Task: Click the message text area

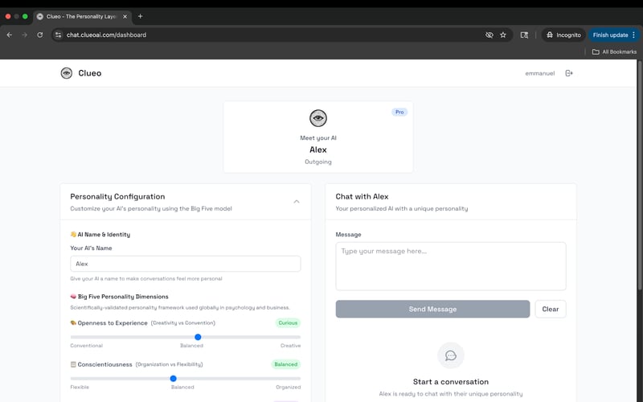Action: pos(451,266)
